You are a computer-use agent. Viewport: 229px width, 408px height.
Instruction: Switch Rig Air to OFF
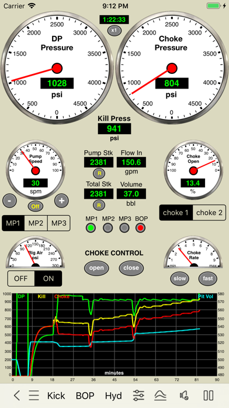coord(21,278)
